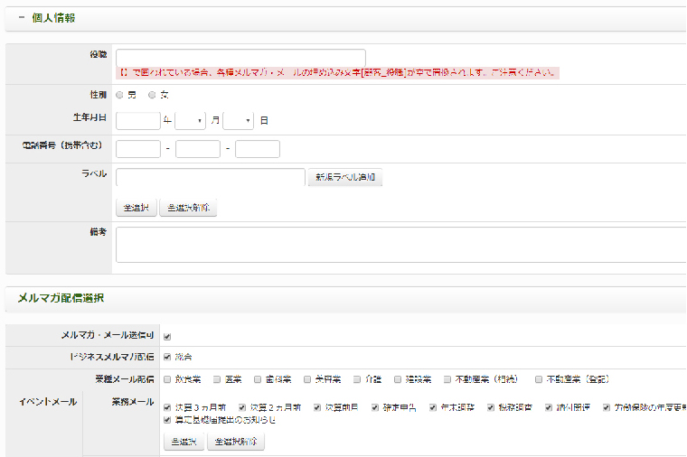Select the 女 gender radio button

pyautogui.click(x=152, y=95)
